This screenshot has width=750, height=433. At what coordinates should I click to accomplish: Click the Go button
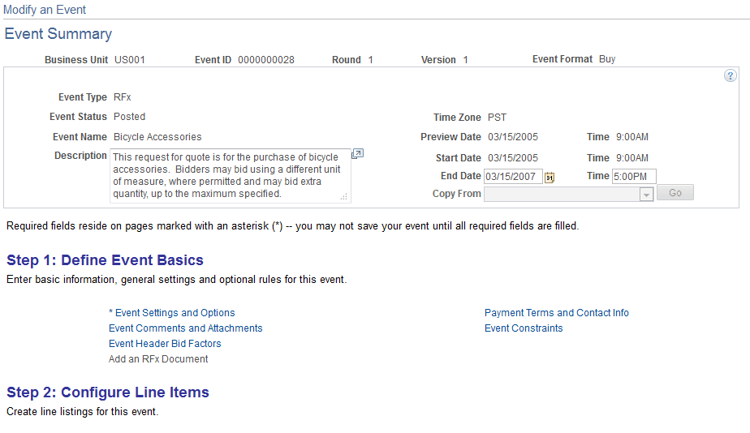(x=675, y=193)
